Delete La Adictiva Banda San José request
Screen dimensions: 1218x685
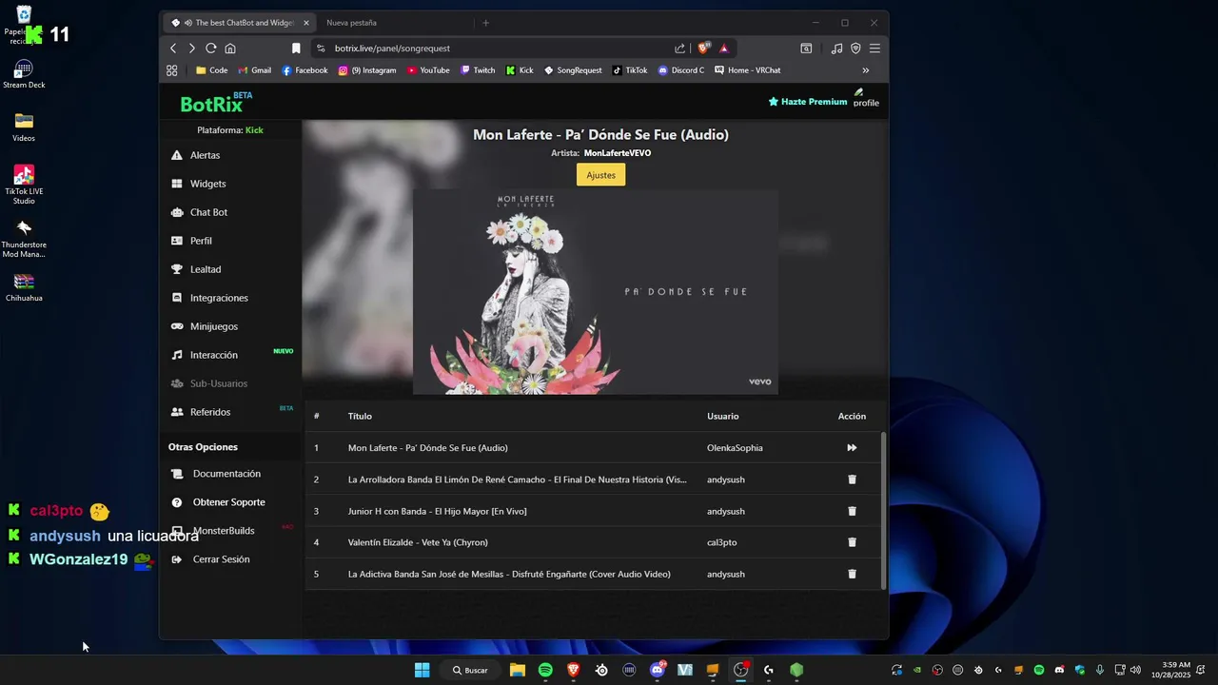coord(852,574)
